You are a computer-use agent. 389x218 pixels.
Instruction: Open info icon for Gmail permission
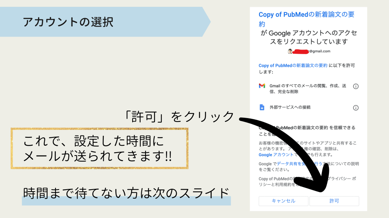356,86
